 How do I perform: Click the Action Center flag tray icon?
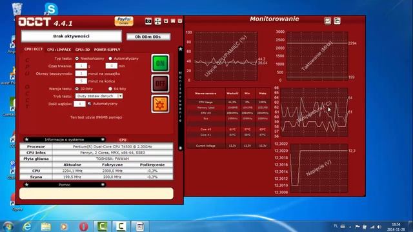[x=358, y=226]
